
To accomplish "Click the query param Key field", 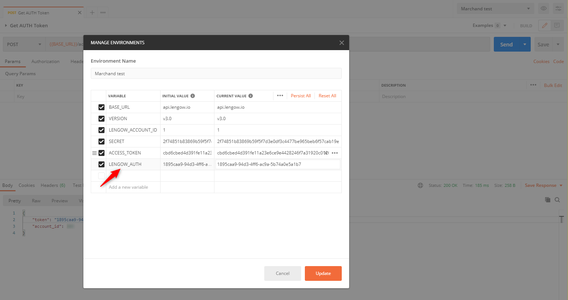I will (48, 97).
